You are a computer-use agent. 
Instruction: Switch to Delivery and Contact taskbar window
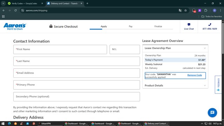(x=156, y=124)
